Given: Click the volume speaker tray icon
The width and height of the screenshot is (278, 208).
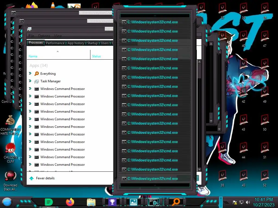Looking at the screenshot, I should click(x=248, y=202).
